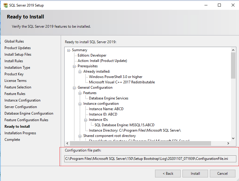Select the Server Configuration step
Viewport: 239px width, 181px height.
point(21,107)
